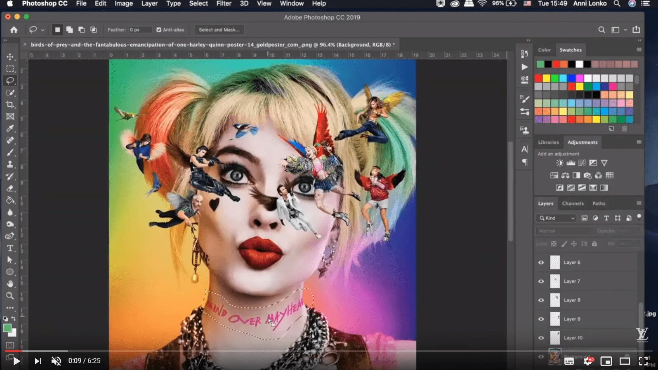
Task: Select the Rectangular Marquee tool
Action: pos(10,69)
